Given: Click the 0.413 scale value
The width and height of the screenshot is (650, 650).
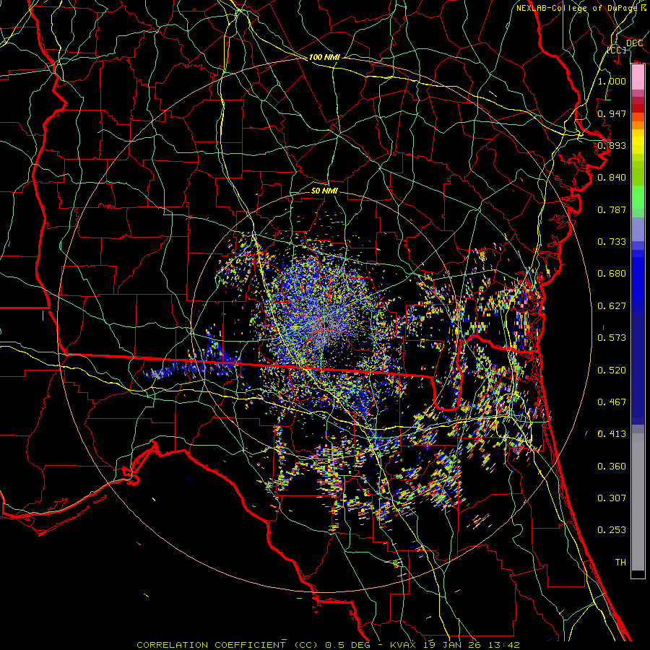Looking at the screenshot, I should [612, 434].
